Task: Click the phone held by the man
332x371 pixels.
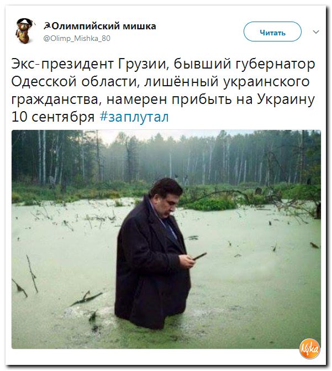Action: point(200,256)
